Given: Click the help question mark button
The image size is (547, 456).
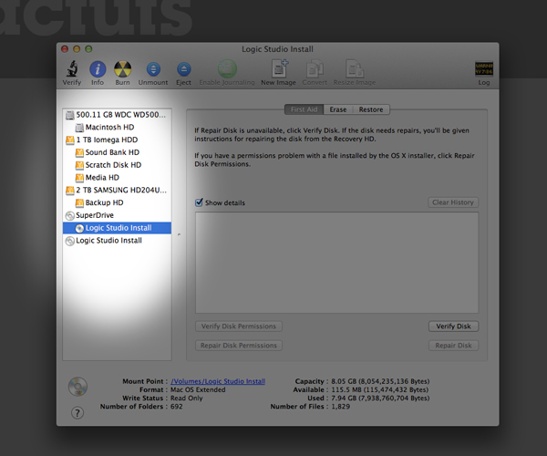Looking at the screenshot, I should tap(77, 413).
